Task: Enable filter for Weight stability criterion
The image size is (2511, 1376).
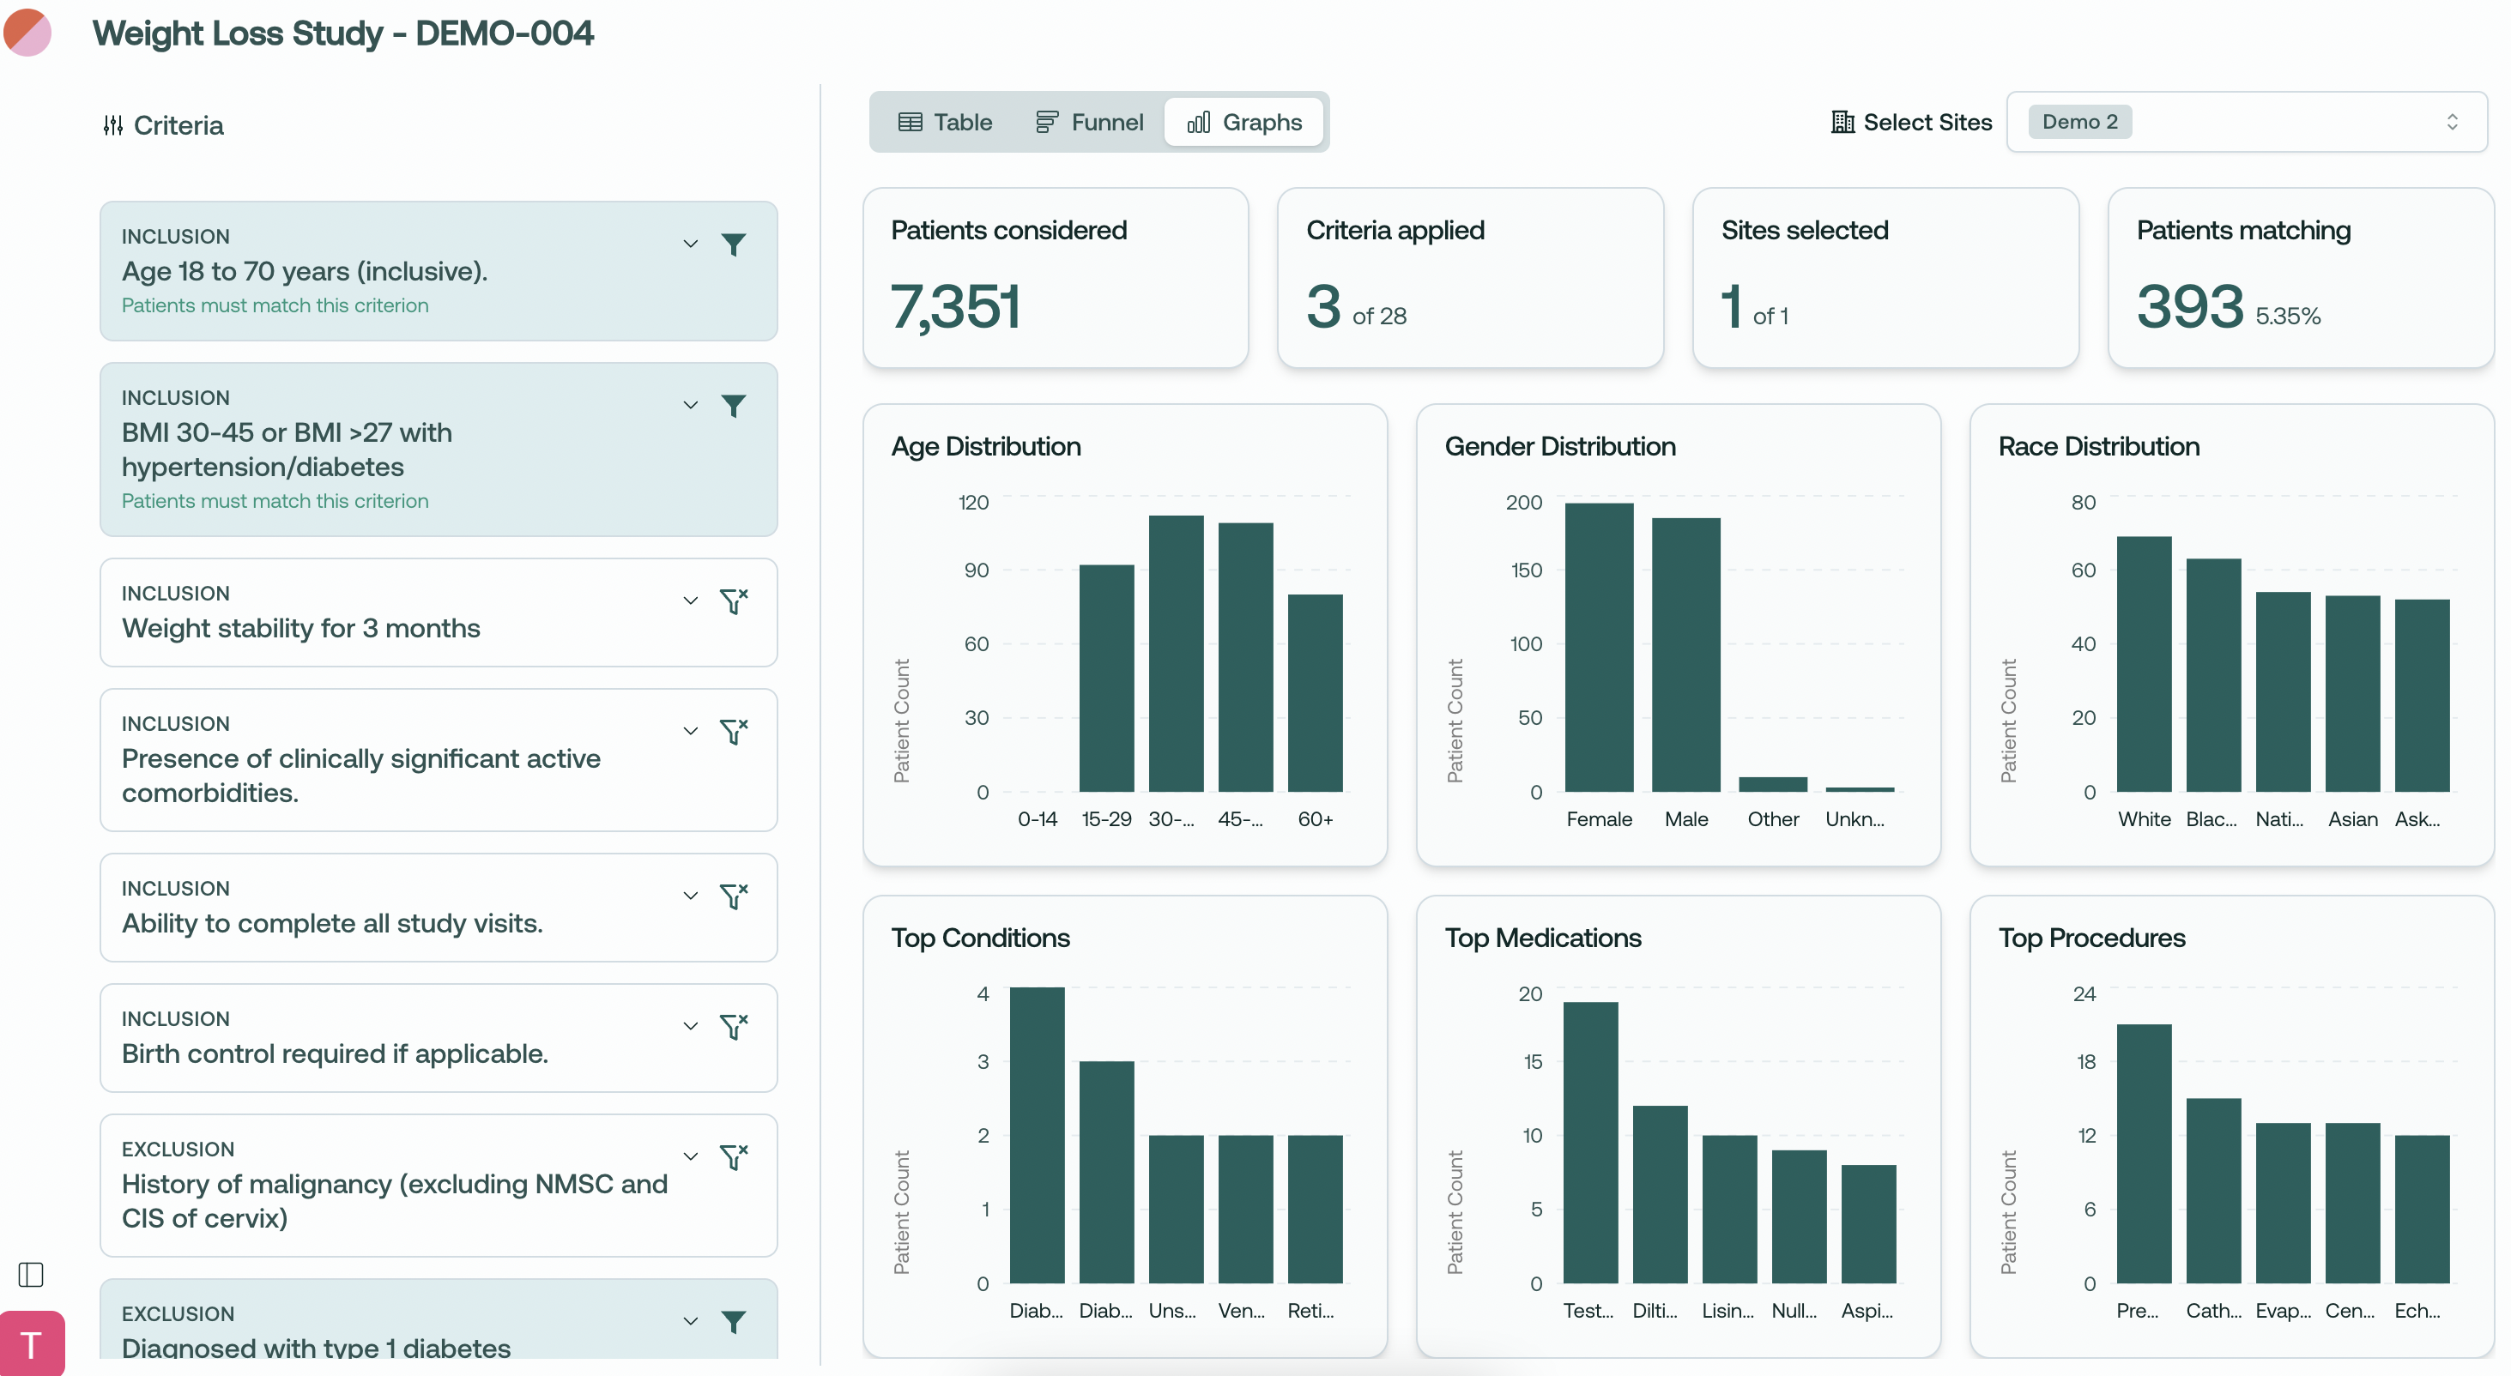Action: coord(733,600)
